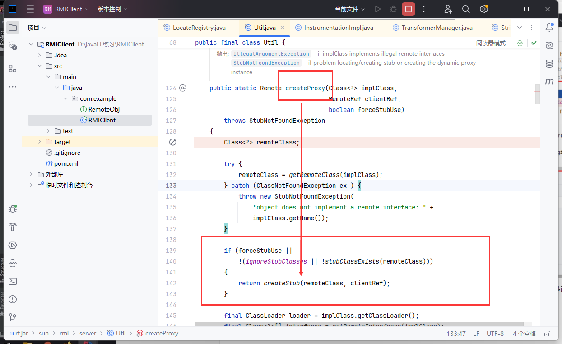This screenshot has height=344, width=562.
Task: Switch to the TransformerManager.java tab
Action: (437, 28)
